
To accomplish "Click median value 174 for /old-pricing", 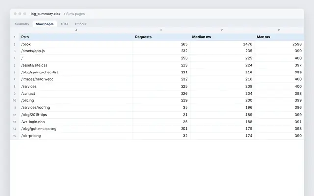I will (222, 136).
